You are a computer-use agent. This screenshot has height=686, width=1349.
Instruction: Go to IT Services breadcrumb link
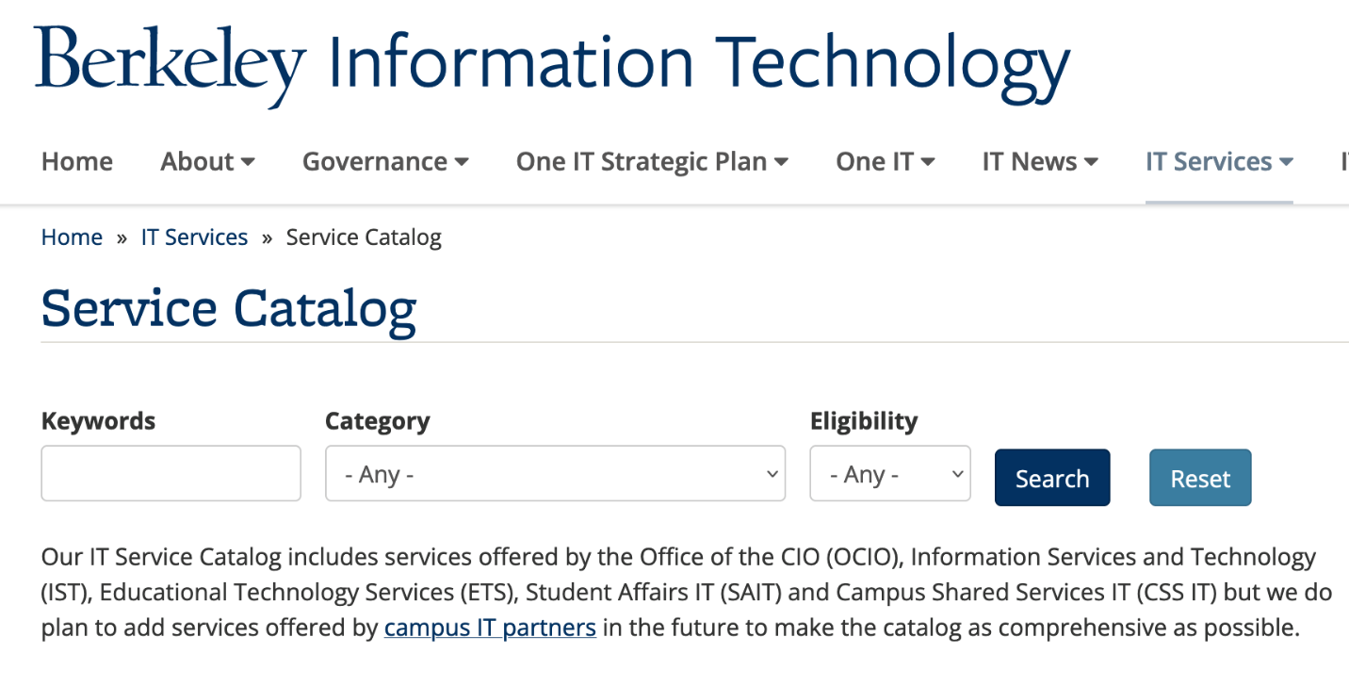coord(194,237)
